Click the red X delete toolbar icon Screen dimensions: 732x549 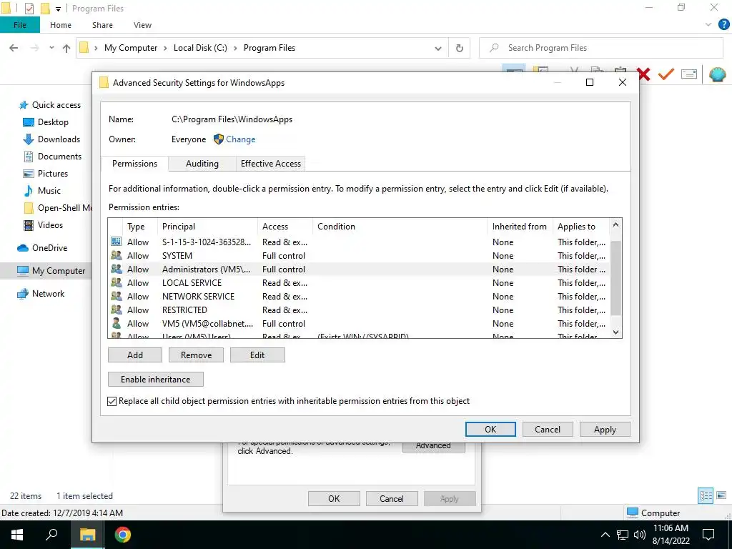point(643,74)
